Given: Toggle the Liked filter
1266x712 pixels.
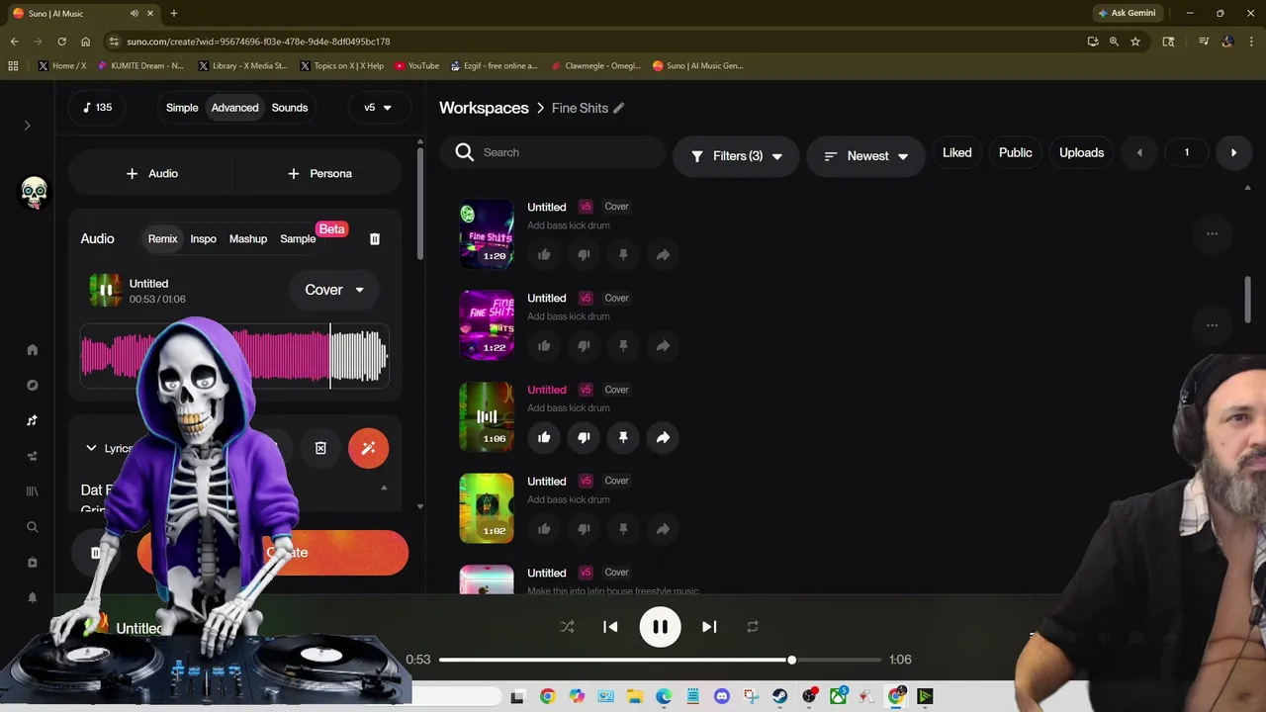Looking at the screenshot, I should click(x=956, y=152).
